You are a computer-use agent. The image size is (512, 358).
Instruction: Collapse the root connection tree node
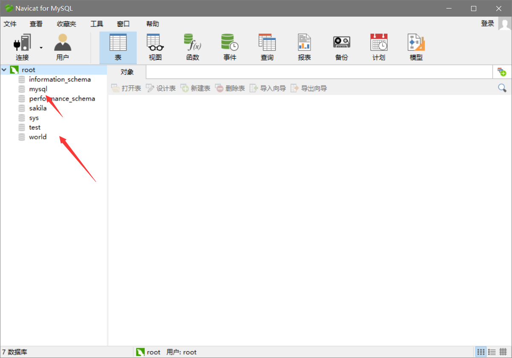[4, 69]
